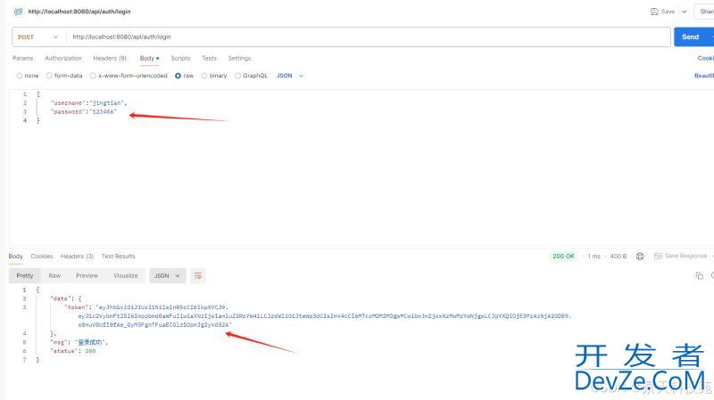Click the localhost:8080/api/auth/login tab title
Screen dimensions: 714x400
79,12
